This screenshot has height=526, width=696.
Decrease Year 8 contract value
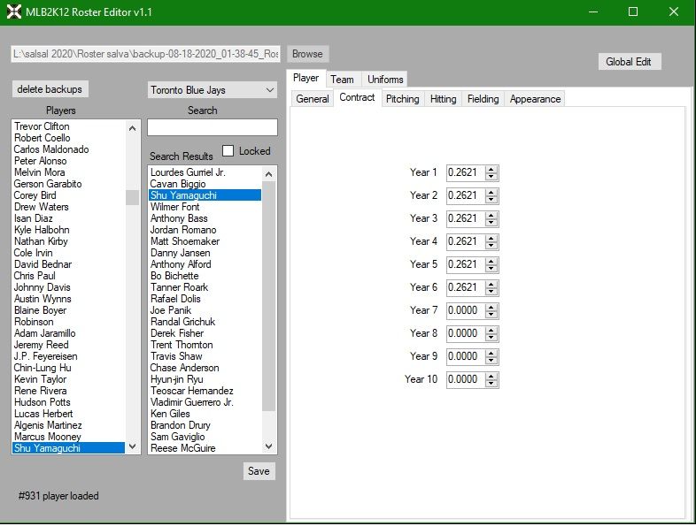pyautogui.click(x=491, y=338)
